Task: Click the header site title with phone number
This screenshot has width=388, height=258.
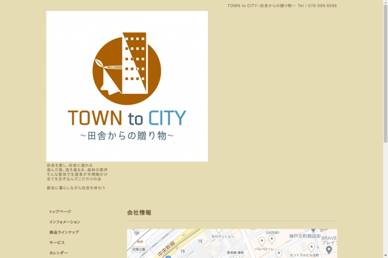Action: pyautogui.click(x=282, y=6)
